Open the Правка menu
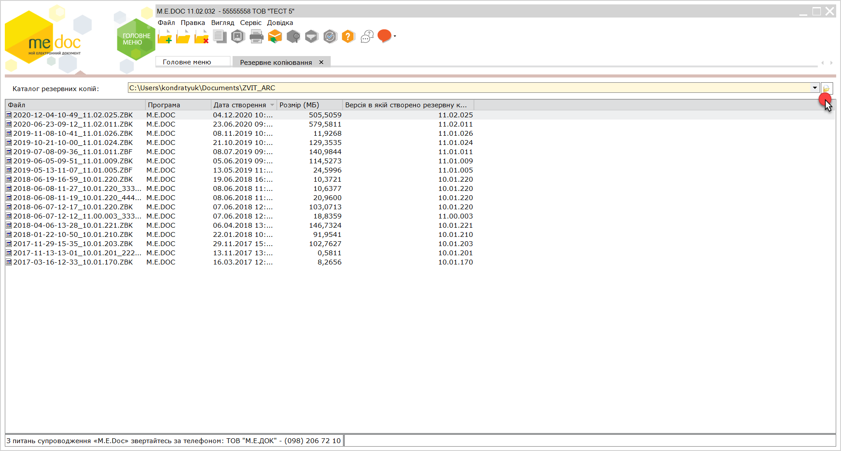Viewport: 841px width, 451px height. [x=193, y=23]
